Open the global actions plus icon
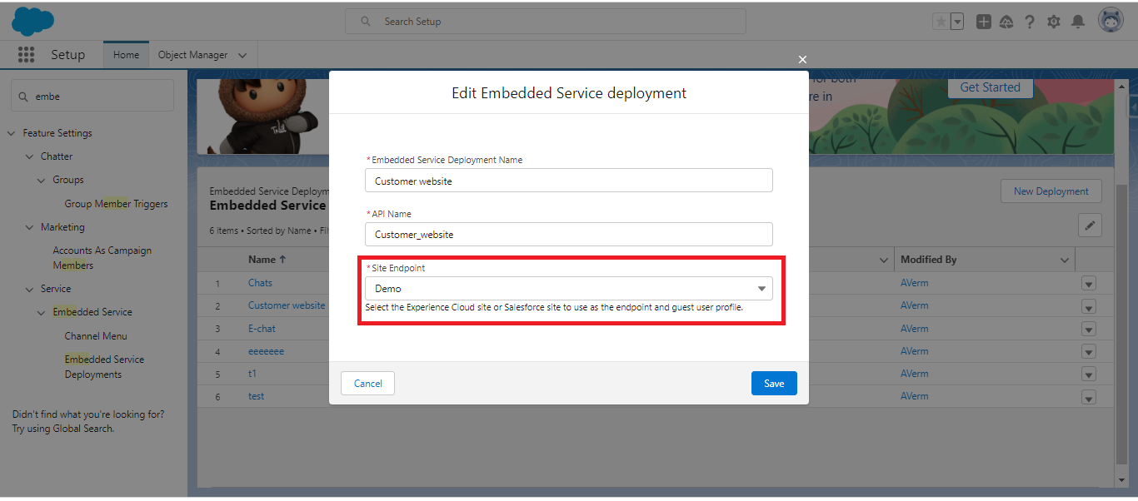This screenshot has height=501, width=1138. point(984,22)
